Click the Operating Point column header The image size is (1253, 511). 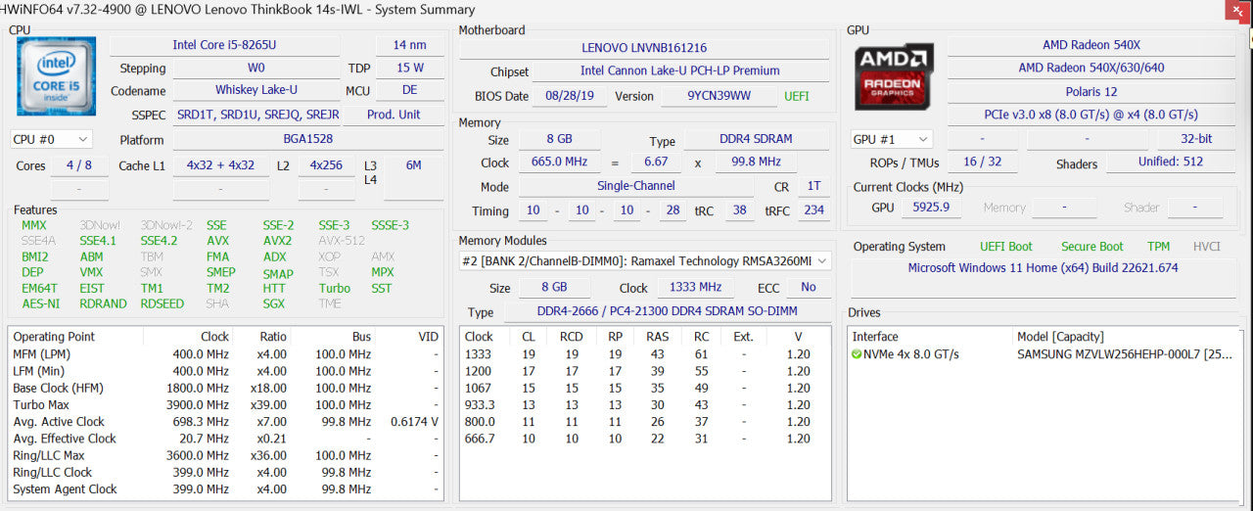[52, 337]
